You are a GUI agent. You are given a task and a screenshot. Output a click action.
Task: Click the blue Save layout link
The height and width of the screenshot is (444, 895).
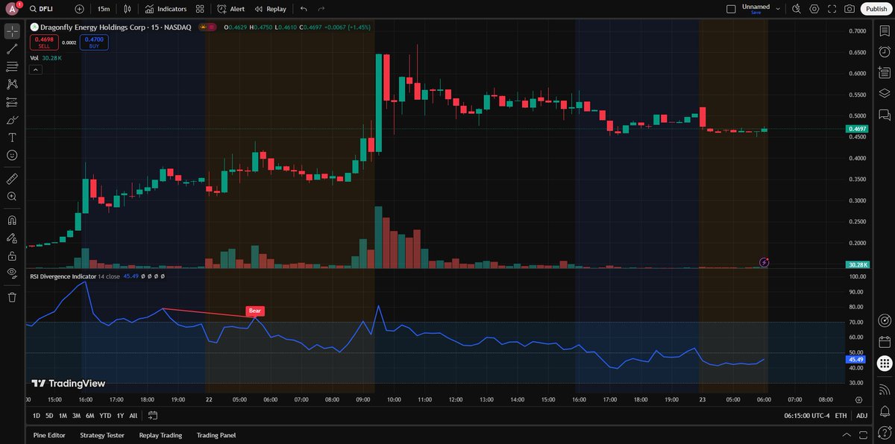pos(756,13)
